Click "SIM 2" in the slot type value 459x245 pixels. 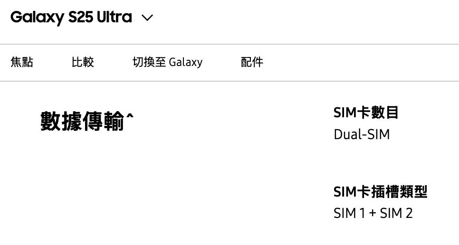coord(396,213)
